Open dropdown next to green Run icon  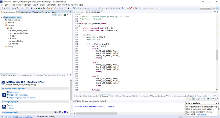click(x=41, y=8)
